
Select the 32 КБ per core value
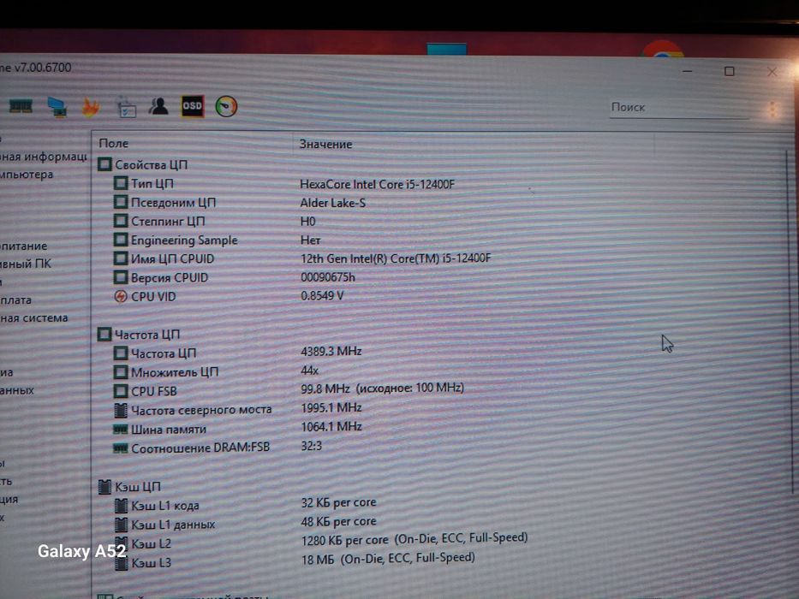click(338, 502)
